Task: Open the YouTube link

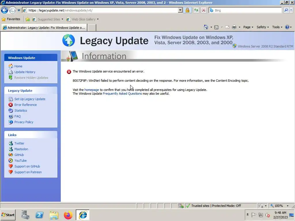Action: (20, 161)
